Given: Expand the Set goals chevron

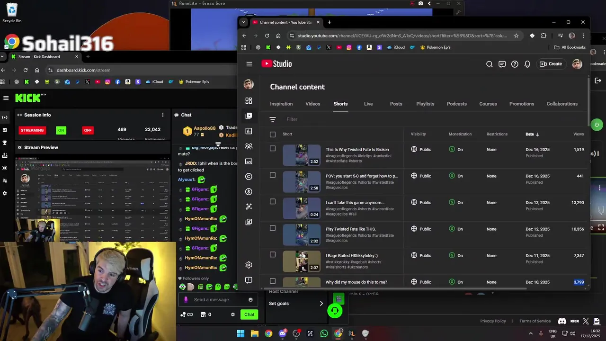Looking at the screenshot, I should [x=321, y=304].
